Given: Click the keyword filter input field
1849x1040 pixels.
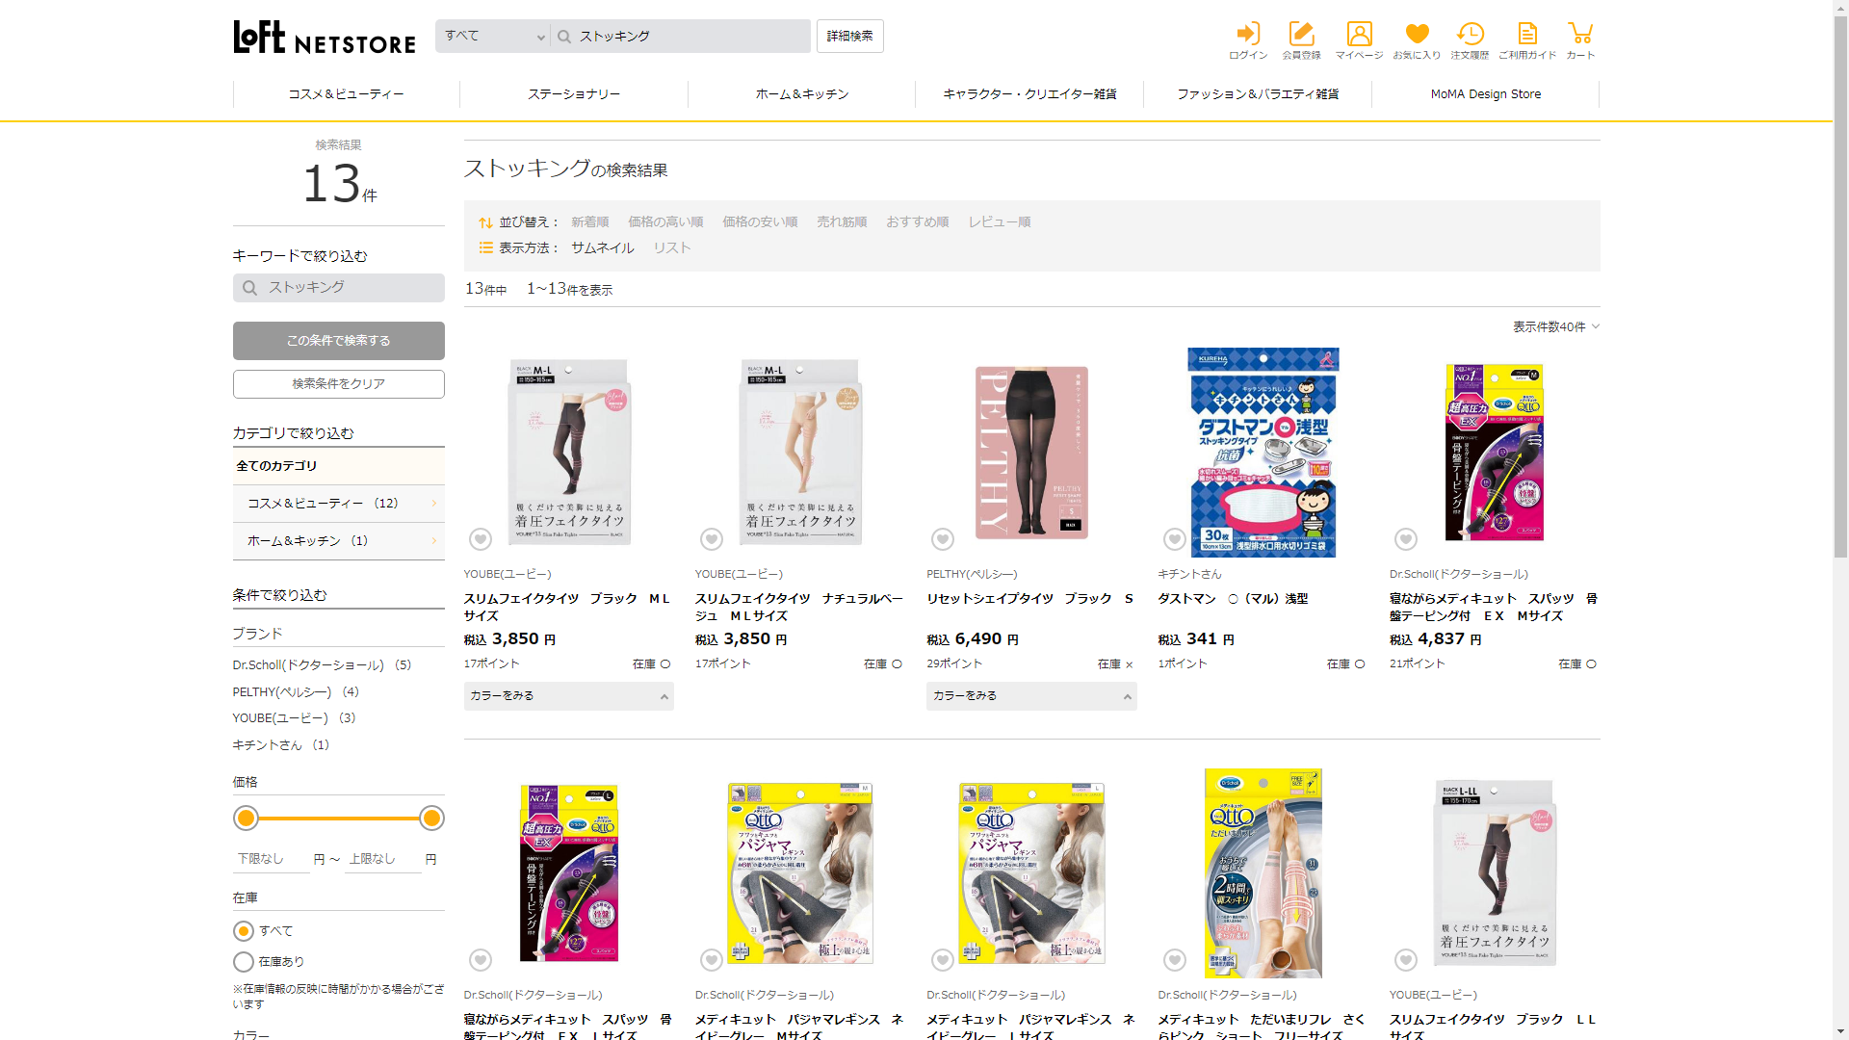Looking at the screenshot, I should click(x=339, y=288).
